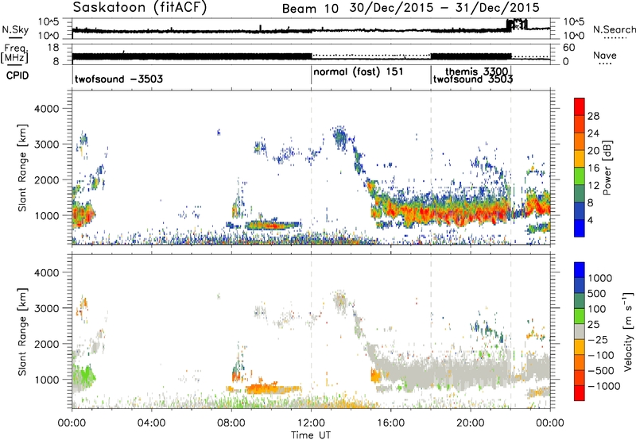The height and width of the screenshot is (440, 636).
Task: Click the 'N.Search' legend label
Action: click(x=614, y=29)
